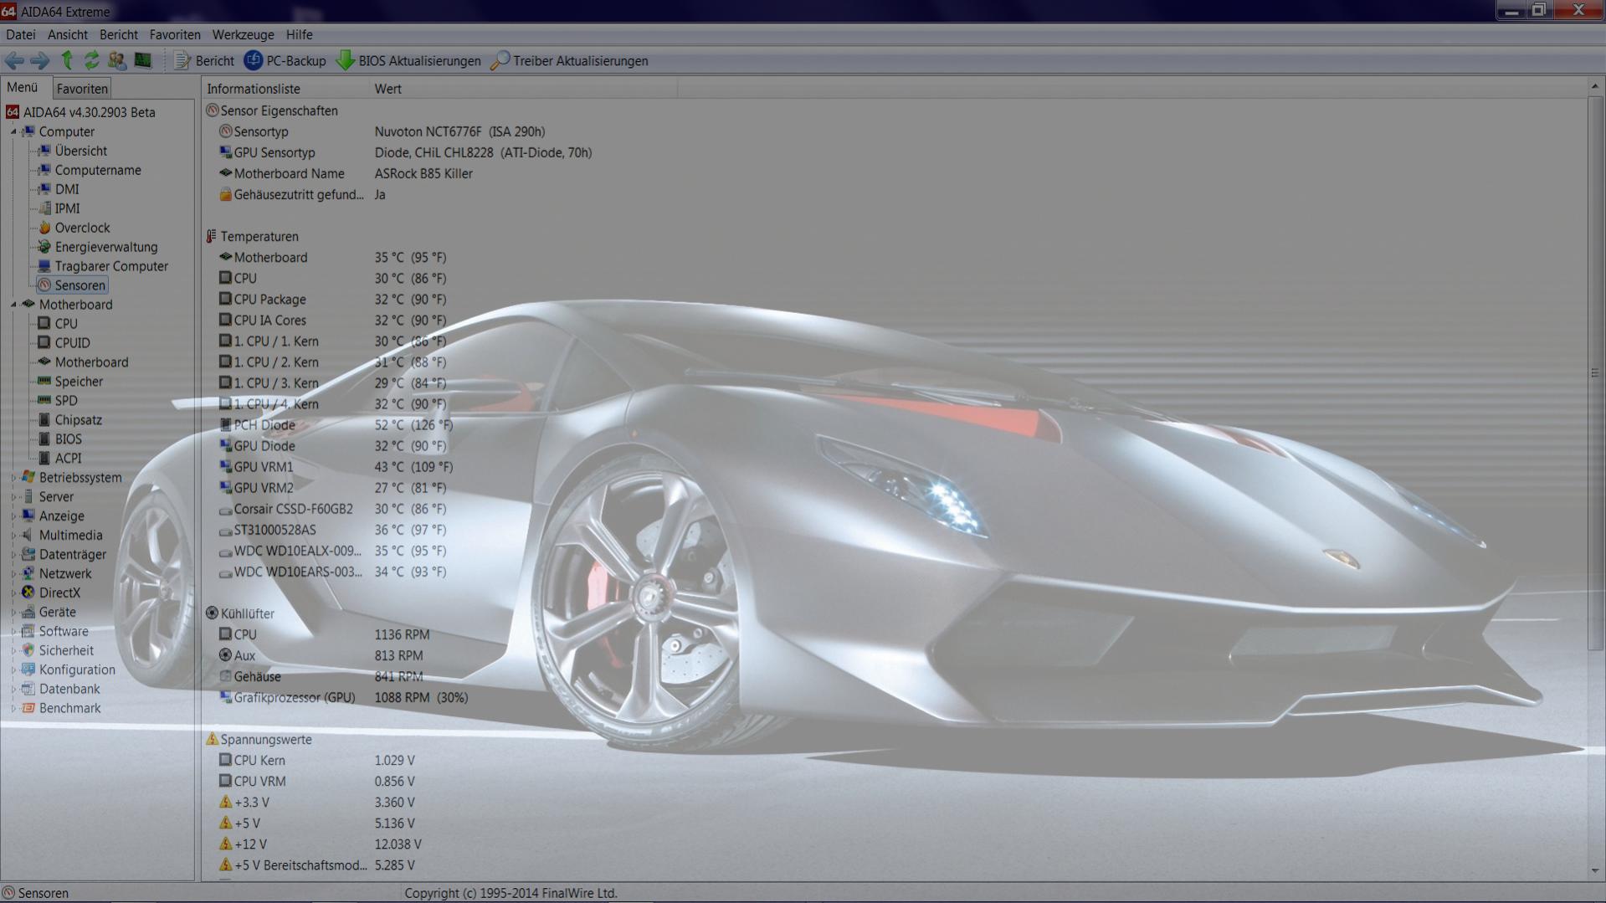
Task: Expand the Datenträger tree node
Action: pyautogui.click(x=13, y=555)
